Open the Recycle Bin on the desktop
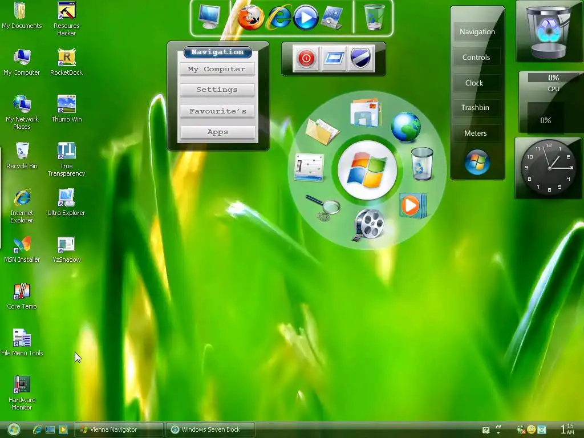The width and height of the screenshot is (584, 438). 22,156
